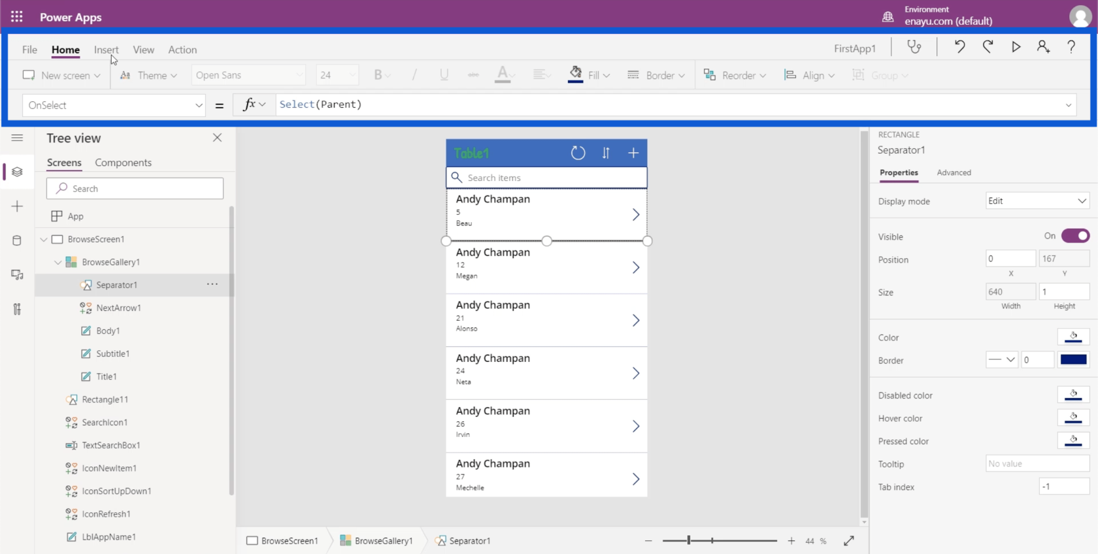
Task: Toggle the Visible switch off
Action: tap(1074, 236)
